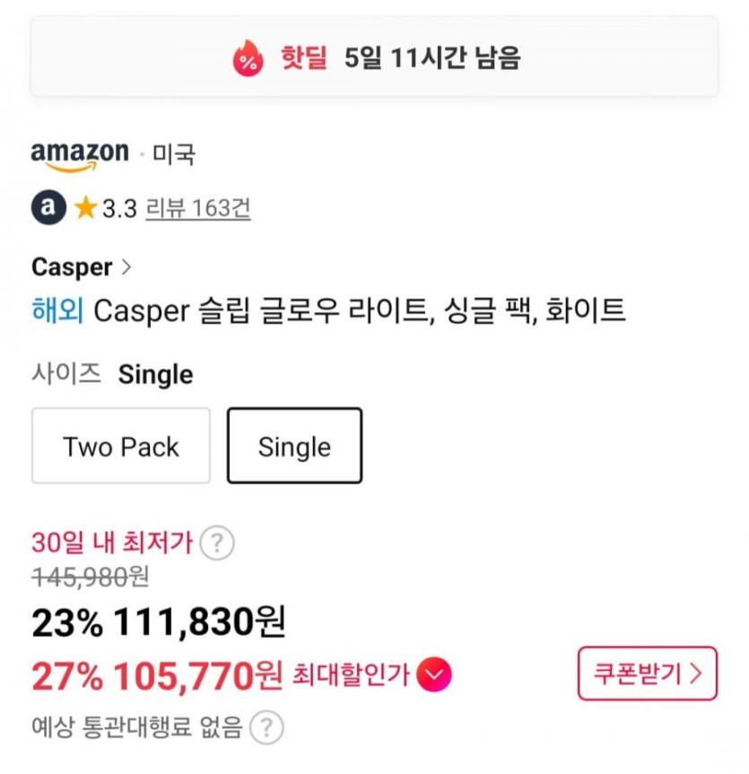The image size is (749, 774).
Task: Click the Amazon logo
Action: [x=80, y=155]
